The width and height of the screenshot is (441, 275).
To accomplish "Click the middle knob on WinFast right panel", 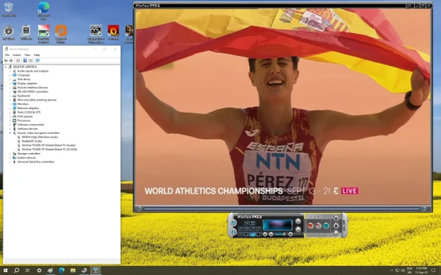I will pos(336,225).
